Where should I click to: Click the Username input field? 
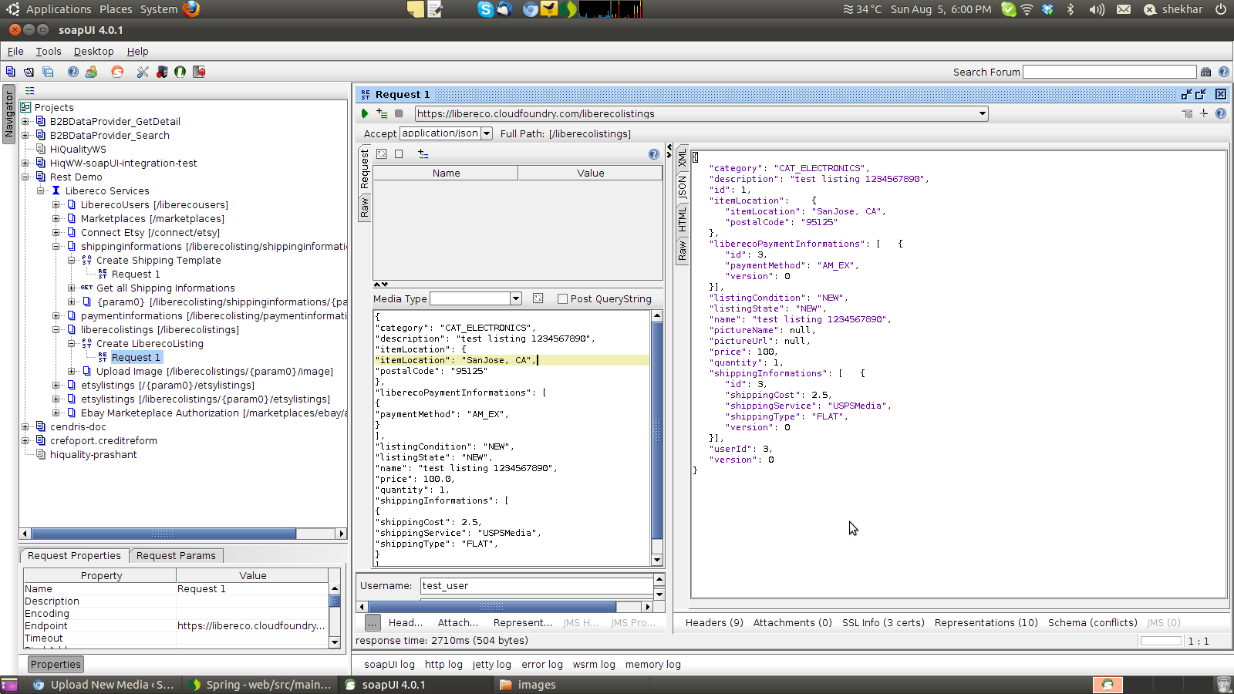point(536,586)
